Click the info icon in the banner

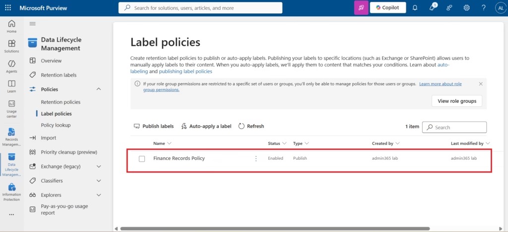coord(137,84)
